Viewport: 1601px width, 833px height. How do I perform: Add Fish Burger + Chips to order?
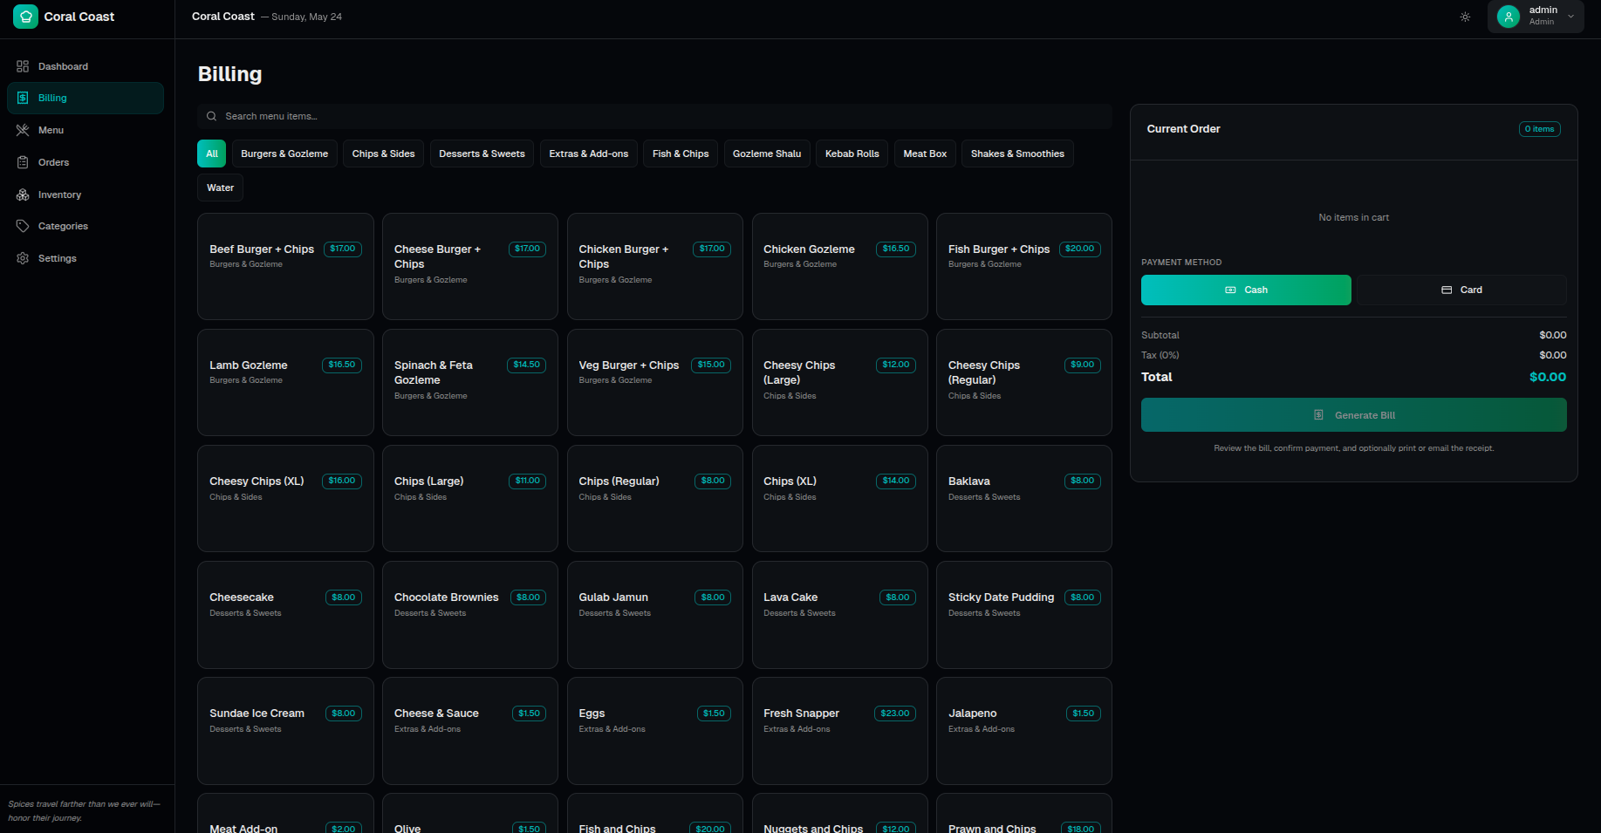click(x=1024, y=266)
